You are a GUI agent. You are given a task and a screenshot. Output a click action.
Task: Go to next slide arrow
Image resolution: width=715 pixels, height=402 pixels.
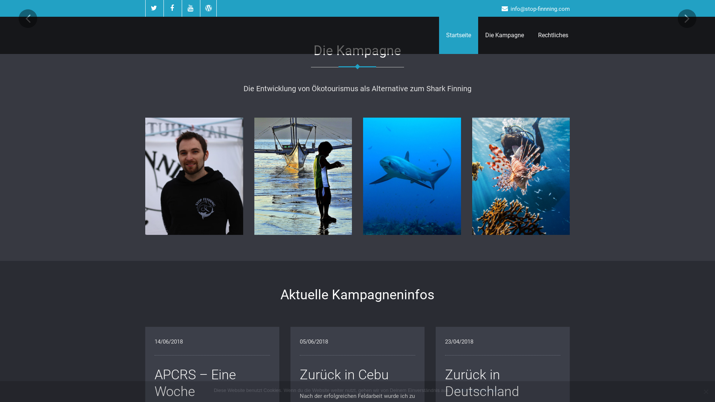(687, 19)
